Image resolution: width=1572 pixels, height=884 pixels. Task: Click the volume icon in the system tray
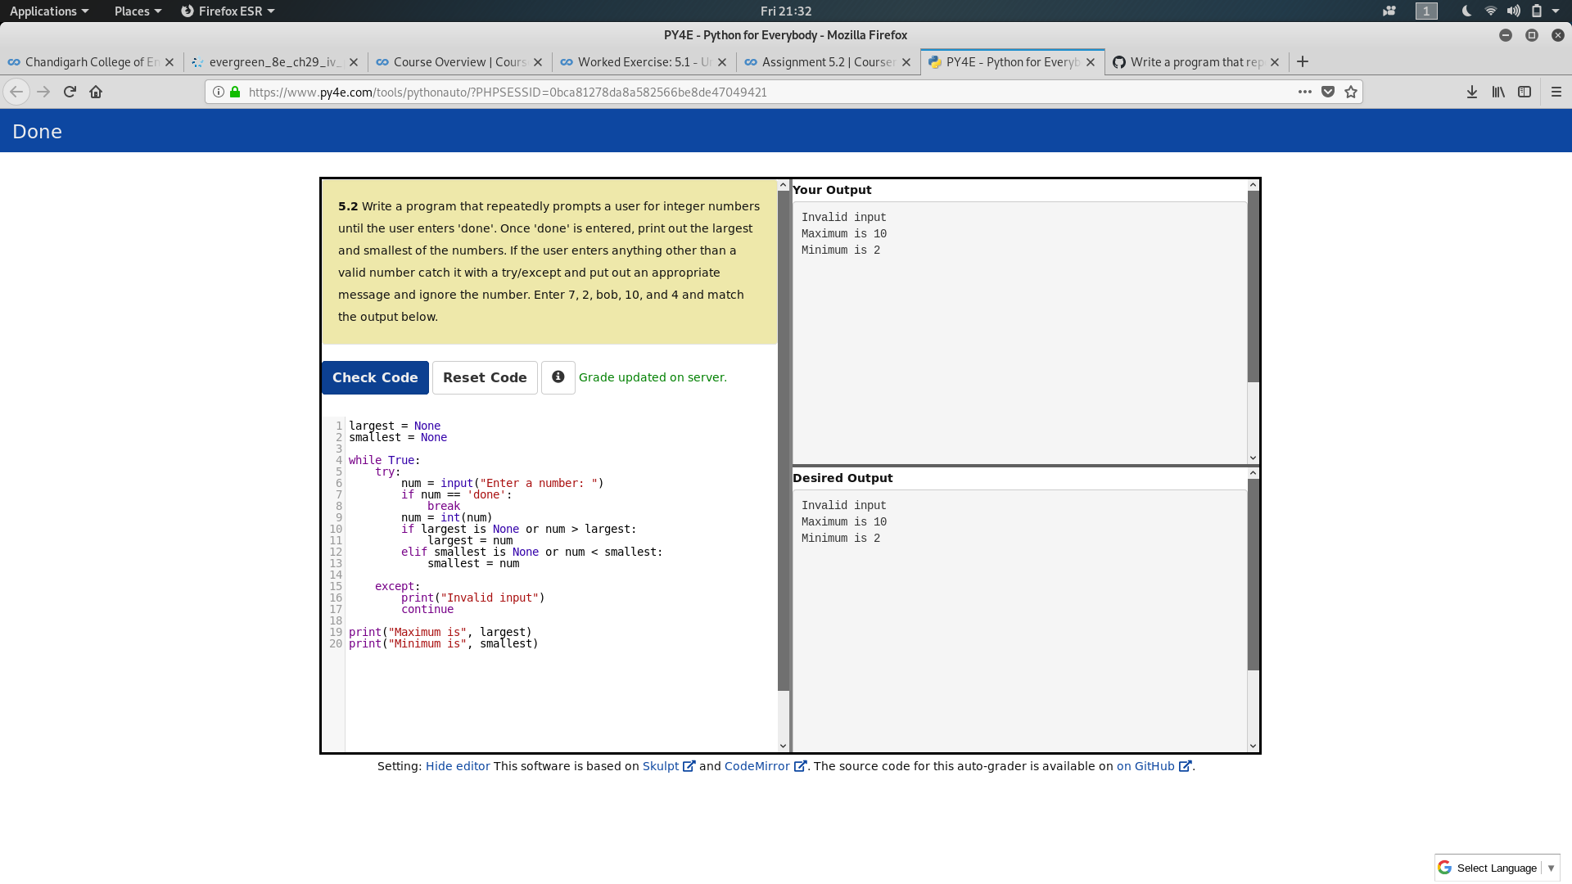(x=1511, y=11)
